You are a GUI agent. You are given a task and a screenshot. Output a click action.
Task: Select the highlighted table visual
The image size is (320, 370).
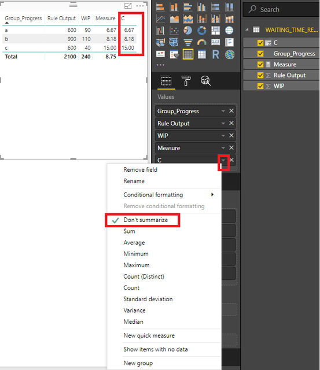click(x=188, y=54)
